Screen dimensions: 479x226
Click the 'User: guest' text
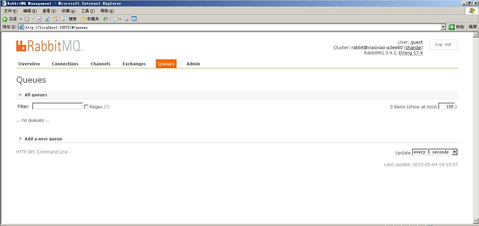410,42
